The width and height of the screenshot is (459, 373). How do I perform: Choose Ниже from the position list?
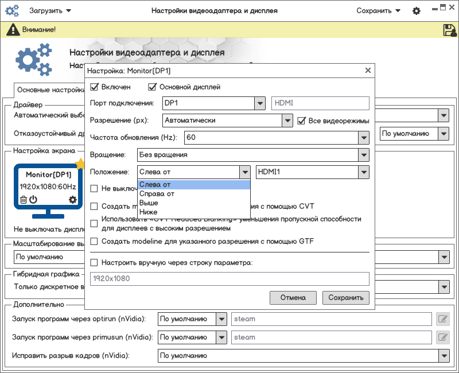pos(149,212)
